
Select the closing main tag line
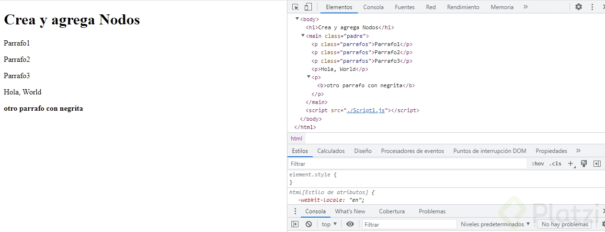pos(317,102)
